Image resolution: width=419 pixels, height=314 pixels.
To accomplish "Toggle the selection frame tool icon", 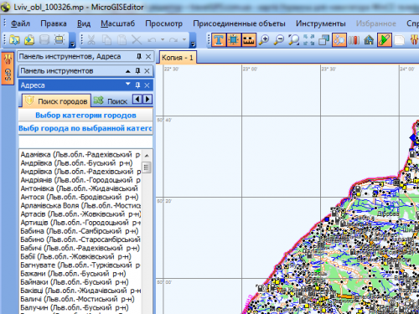I will tap(234, 40).
